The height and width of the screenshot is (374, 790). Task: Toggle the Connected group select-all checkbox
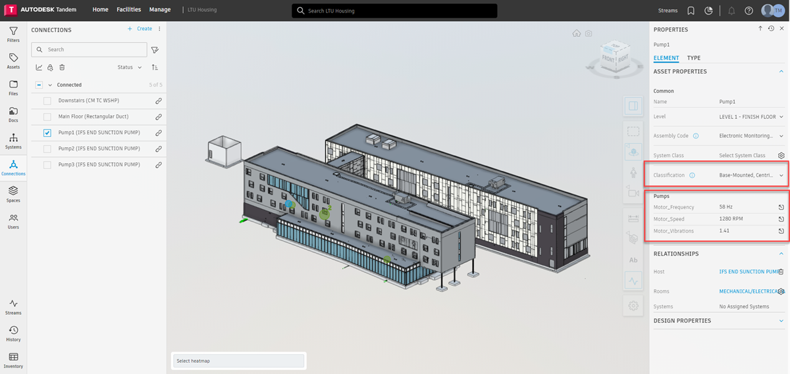point(39,85)
